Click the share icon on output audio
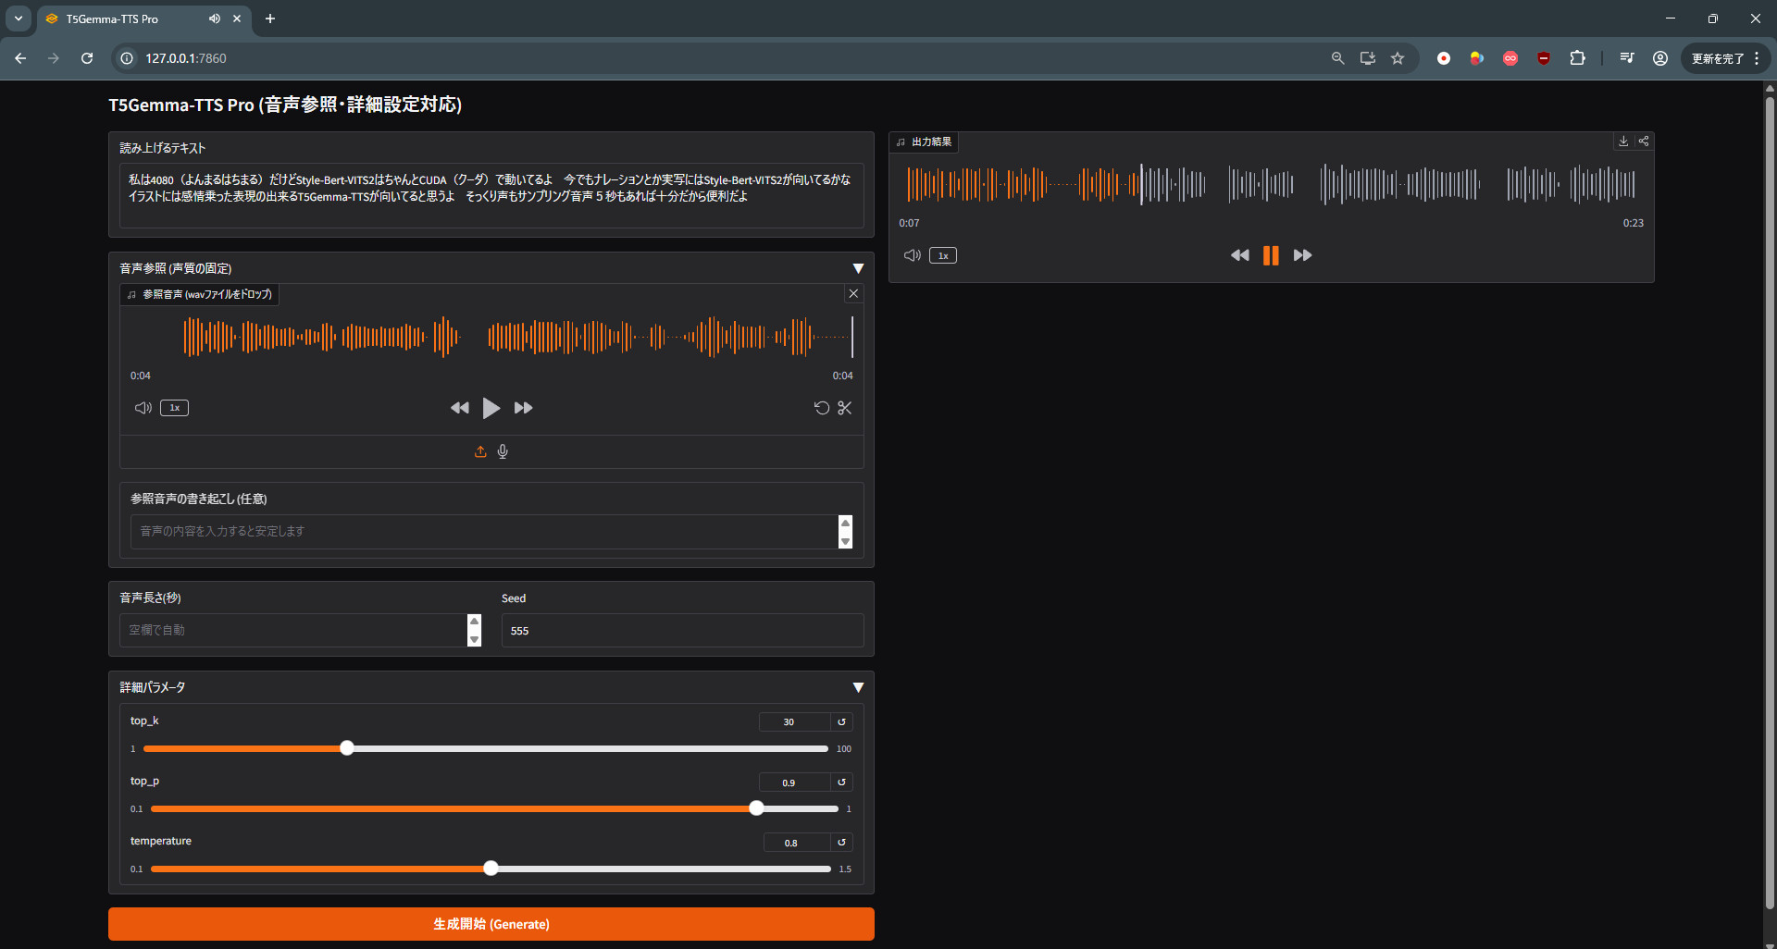 click(1644, 142)
